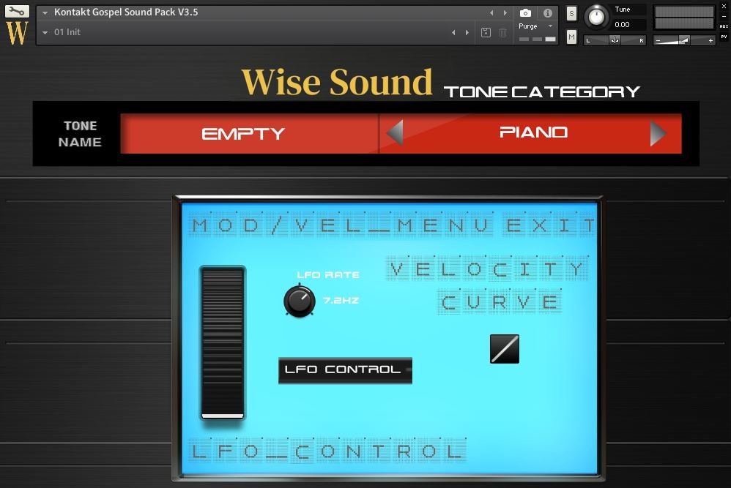Viewport: 731px width, 488px height.
Task: Click the mod wheel control
Action: [223, 342]
